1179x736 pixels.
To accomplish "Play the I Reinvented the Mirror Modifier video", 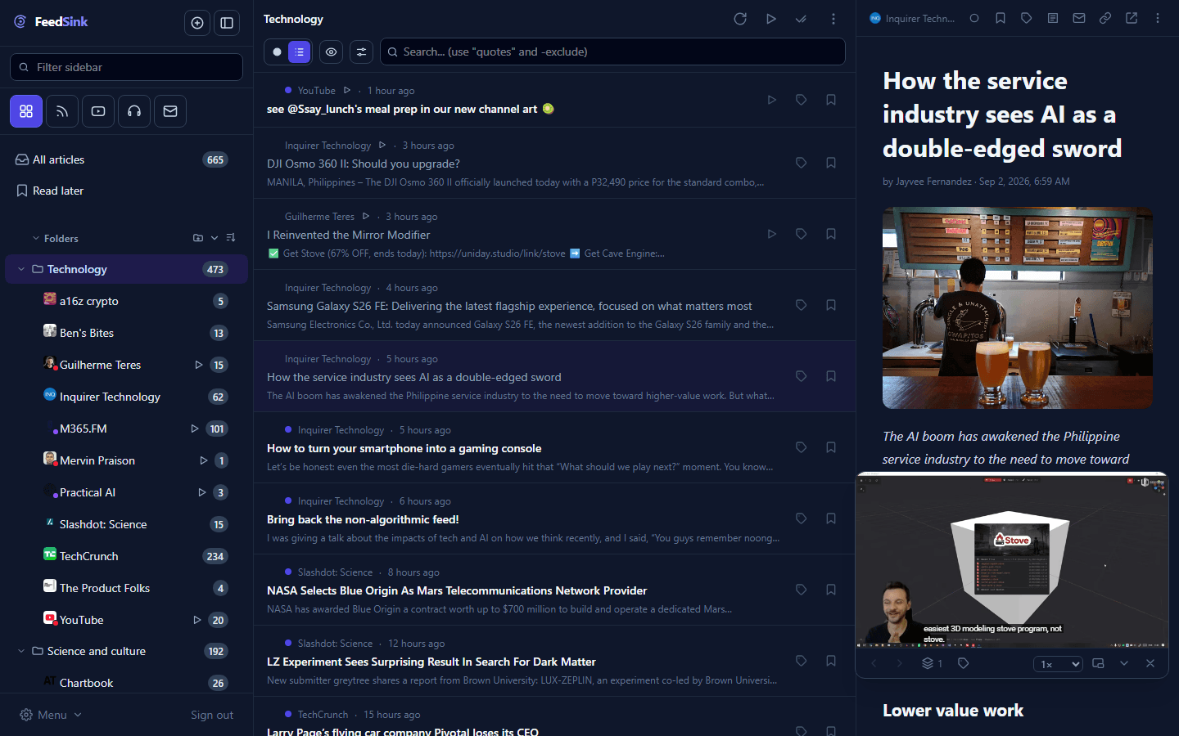I will tap(771, 234).
